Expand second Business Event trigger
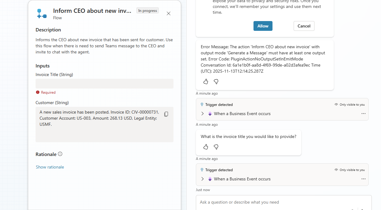This screenshot has height=210, width=381. coord(202,179)
